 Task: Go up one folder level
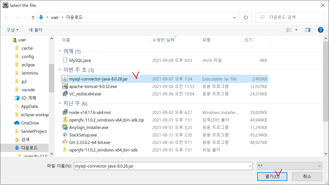(33, 17)
